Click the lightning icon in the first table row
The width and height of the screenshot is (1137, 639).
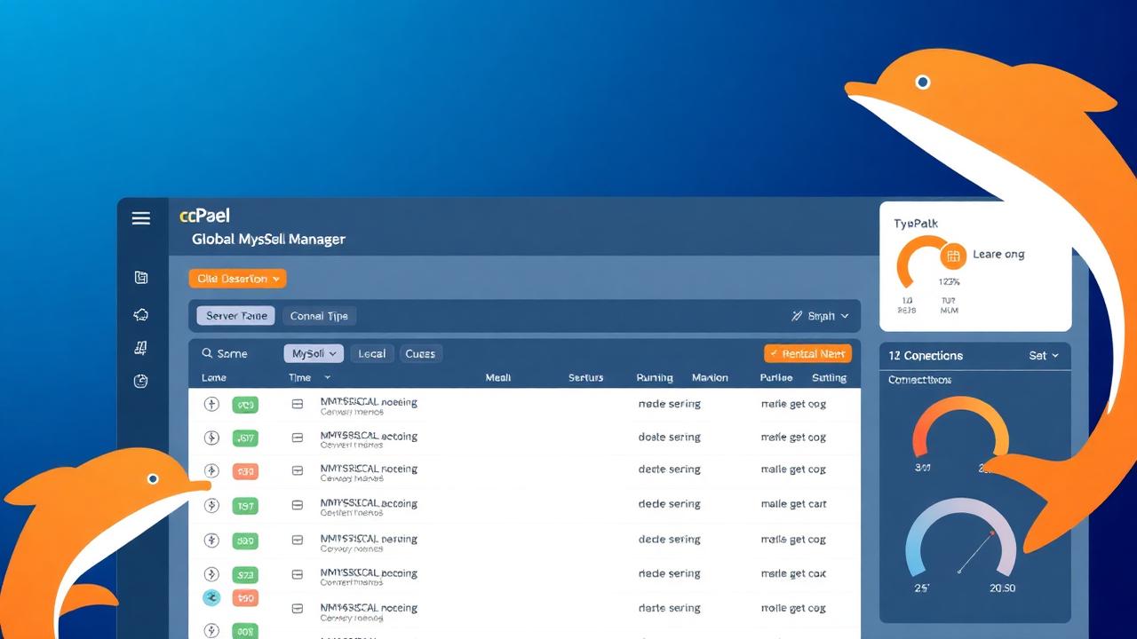(x=211, y=404)
